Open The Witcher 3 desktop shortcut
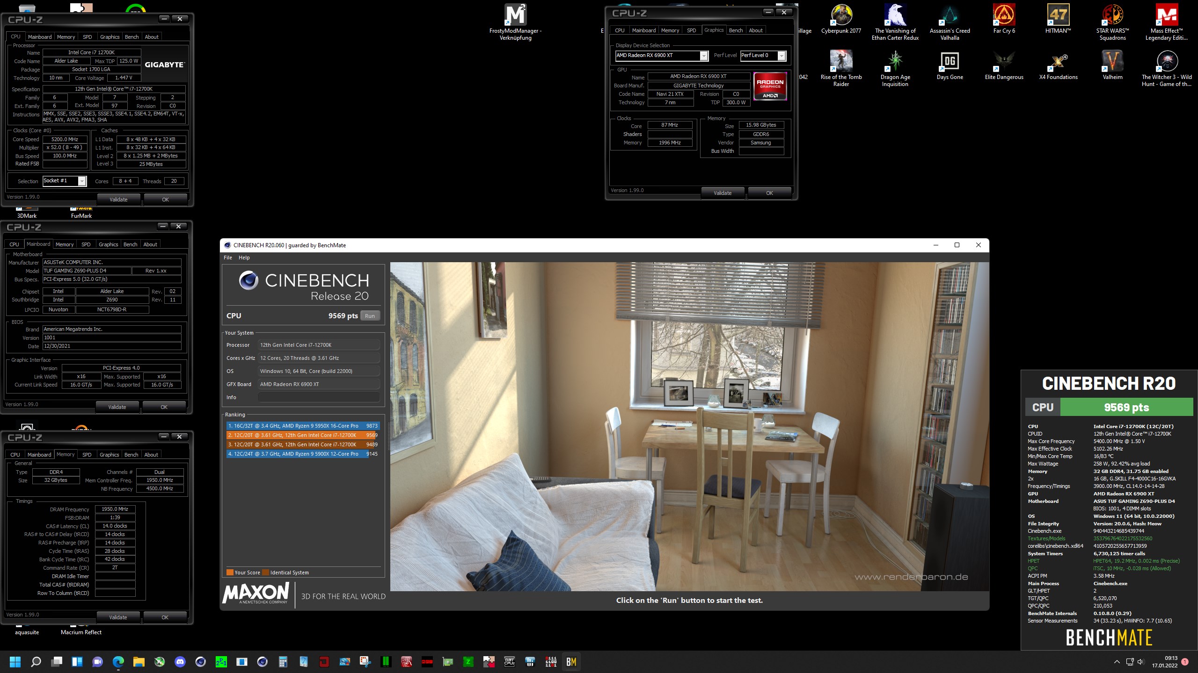 (1167, 69)
